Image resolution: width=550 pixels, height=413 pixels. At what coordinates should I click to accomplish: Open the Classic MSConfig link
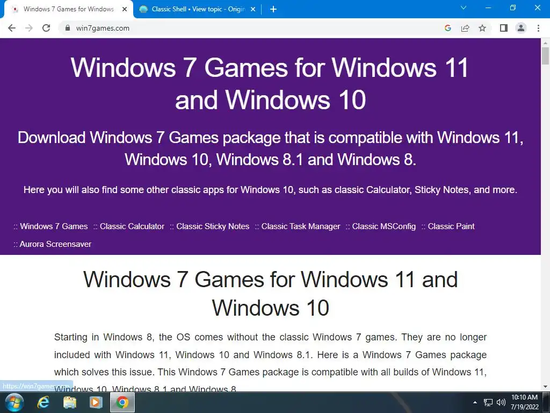click(x=383, y=226)
